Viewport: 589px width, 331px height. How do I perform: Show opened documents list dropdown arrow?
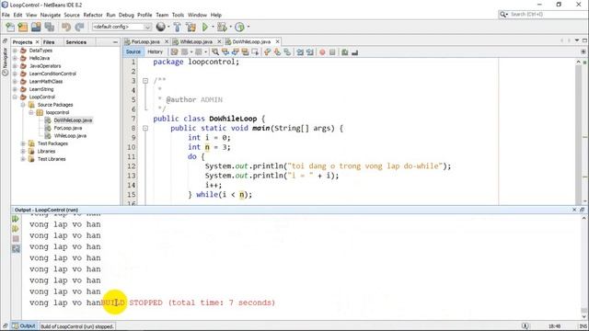577,40
